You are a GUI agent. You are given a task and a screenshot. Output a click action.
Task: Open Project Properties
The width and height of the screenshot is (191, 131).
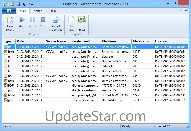(56, 23)
